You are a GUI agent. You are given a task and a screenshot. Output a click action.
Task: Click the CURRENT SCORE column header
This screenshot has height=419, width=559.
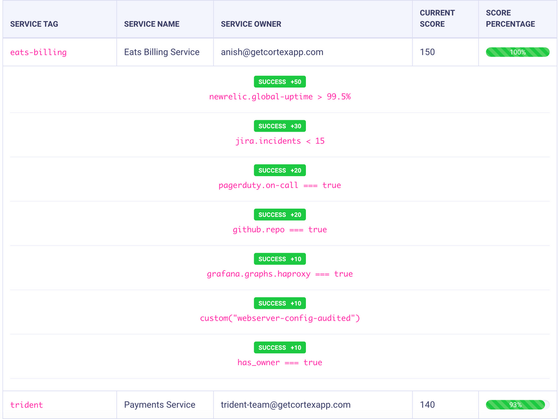tap(437, 18)
